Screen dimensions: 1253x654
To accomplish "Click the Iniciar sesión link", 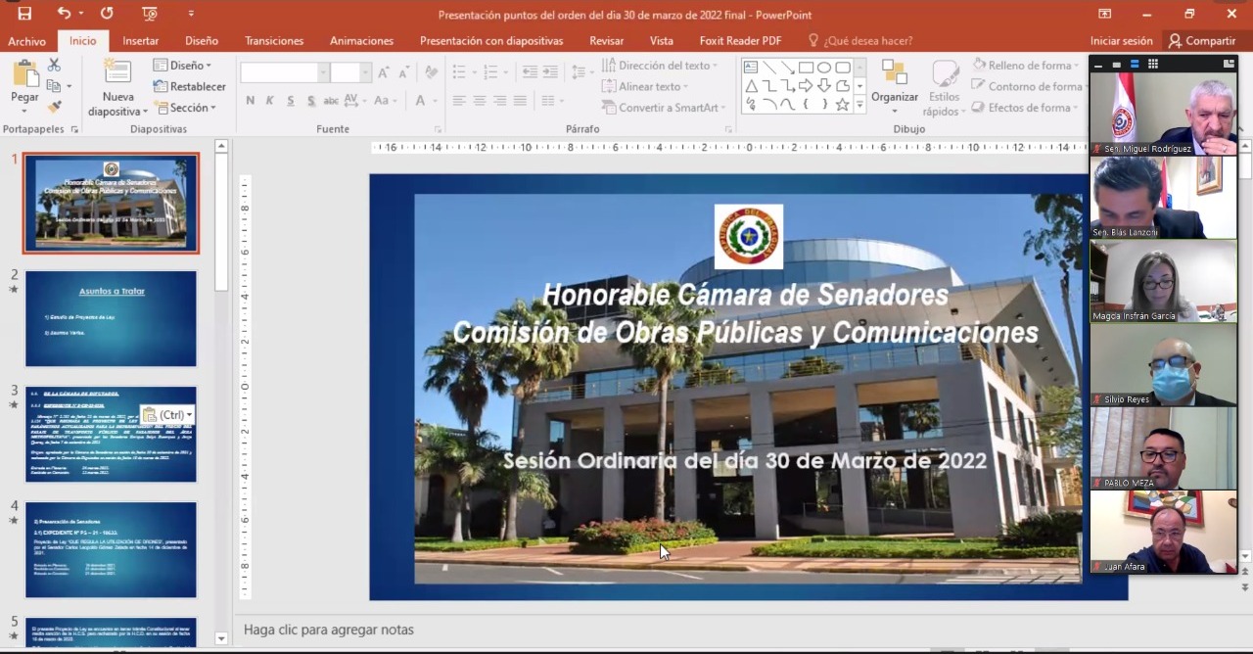I will pos(1122,41).
